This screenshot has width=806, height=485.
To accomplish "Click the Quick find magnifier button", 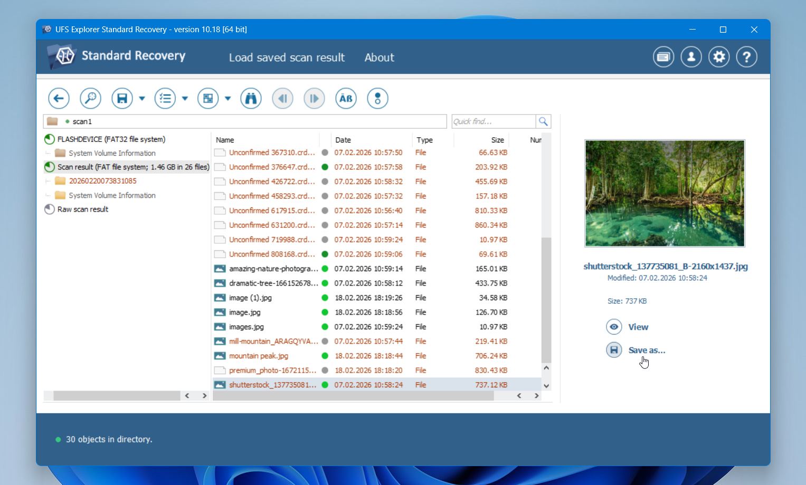I will (543, 121).
